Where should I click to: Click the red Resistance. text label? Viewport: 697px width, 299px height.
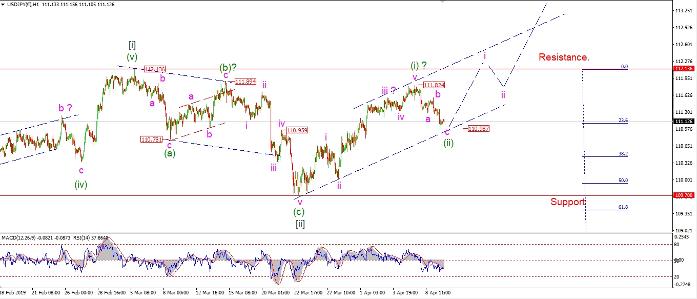tap(563, 57)
